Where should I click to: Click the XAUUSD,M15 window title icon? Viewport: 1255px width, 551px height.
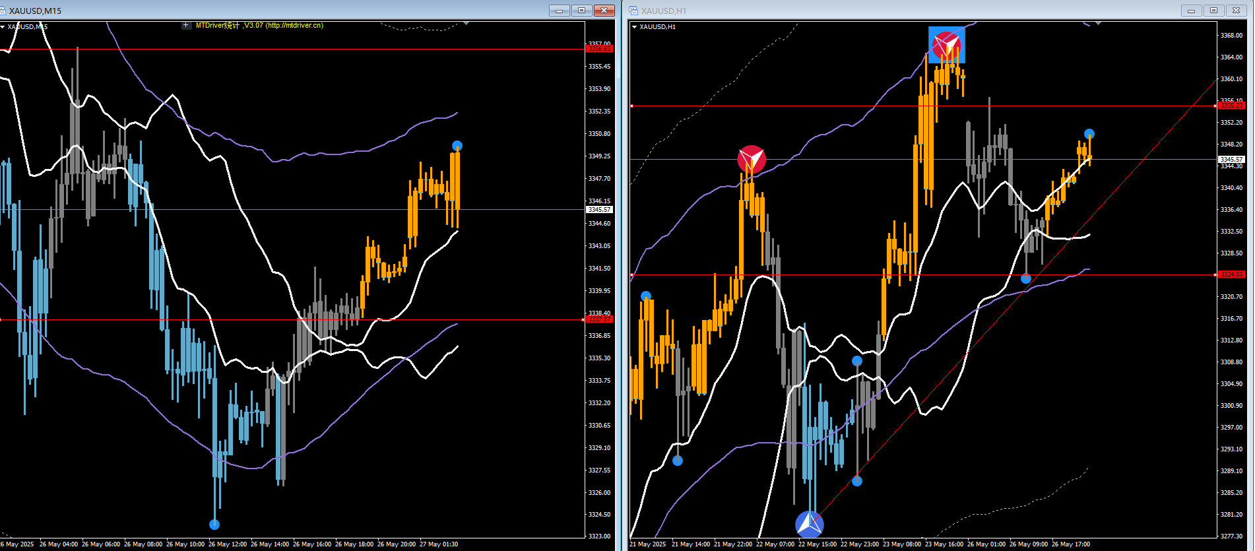pyautogui.click(x=4, y=11)
